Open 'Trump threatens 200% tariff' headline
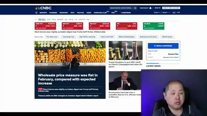207x116 pixels. tap(125, 64)
